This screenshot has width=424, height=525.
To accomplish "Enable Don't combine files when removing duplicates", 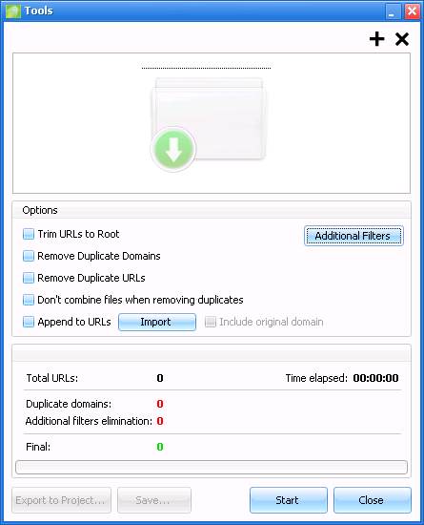I will point(29,300).
